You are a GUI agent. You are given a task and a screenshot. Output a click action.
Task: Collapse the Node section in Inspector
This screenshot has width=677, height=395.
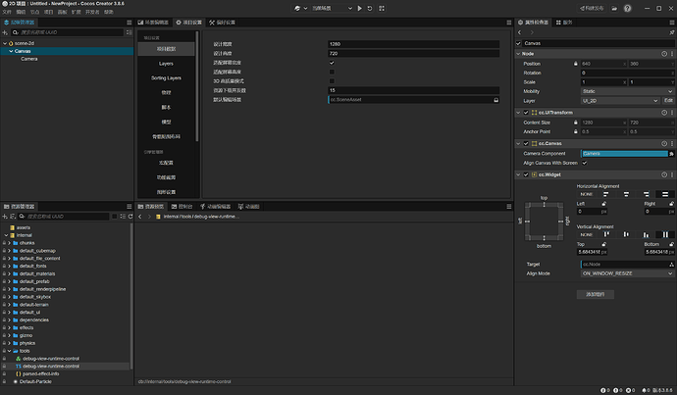(x=518, y=54)
